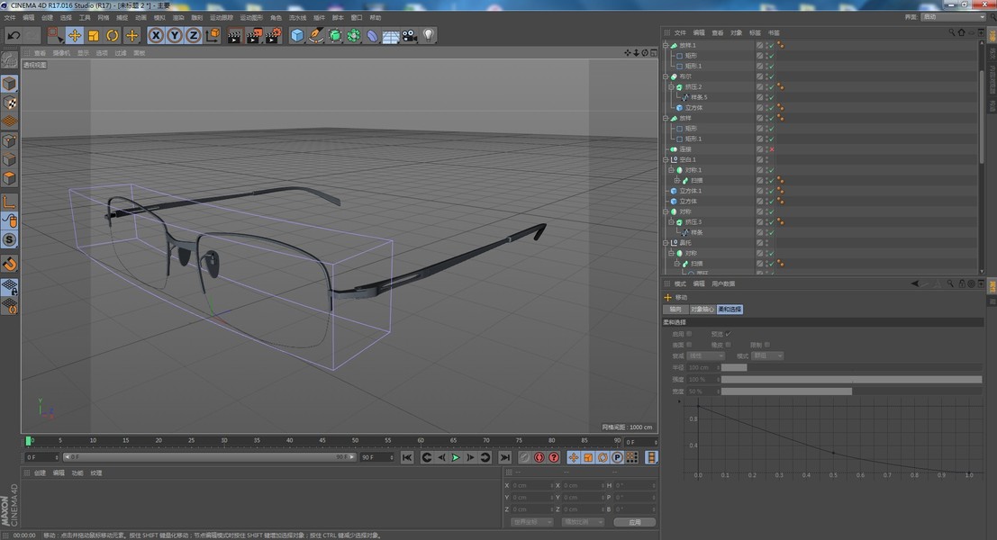Adjust the 强度 slider bar
The width and height of the screenshot is (997, 540).
(851, 379)
